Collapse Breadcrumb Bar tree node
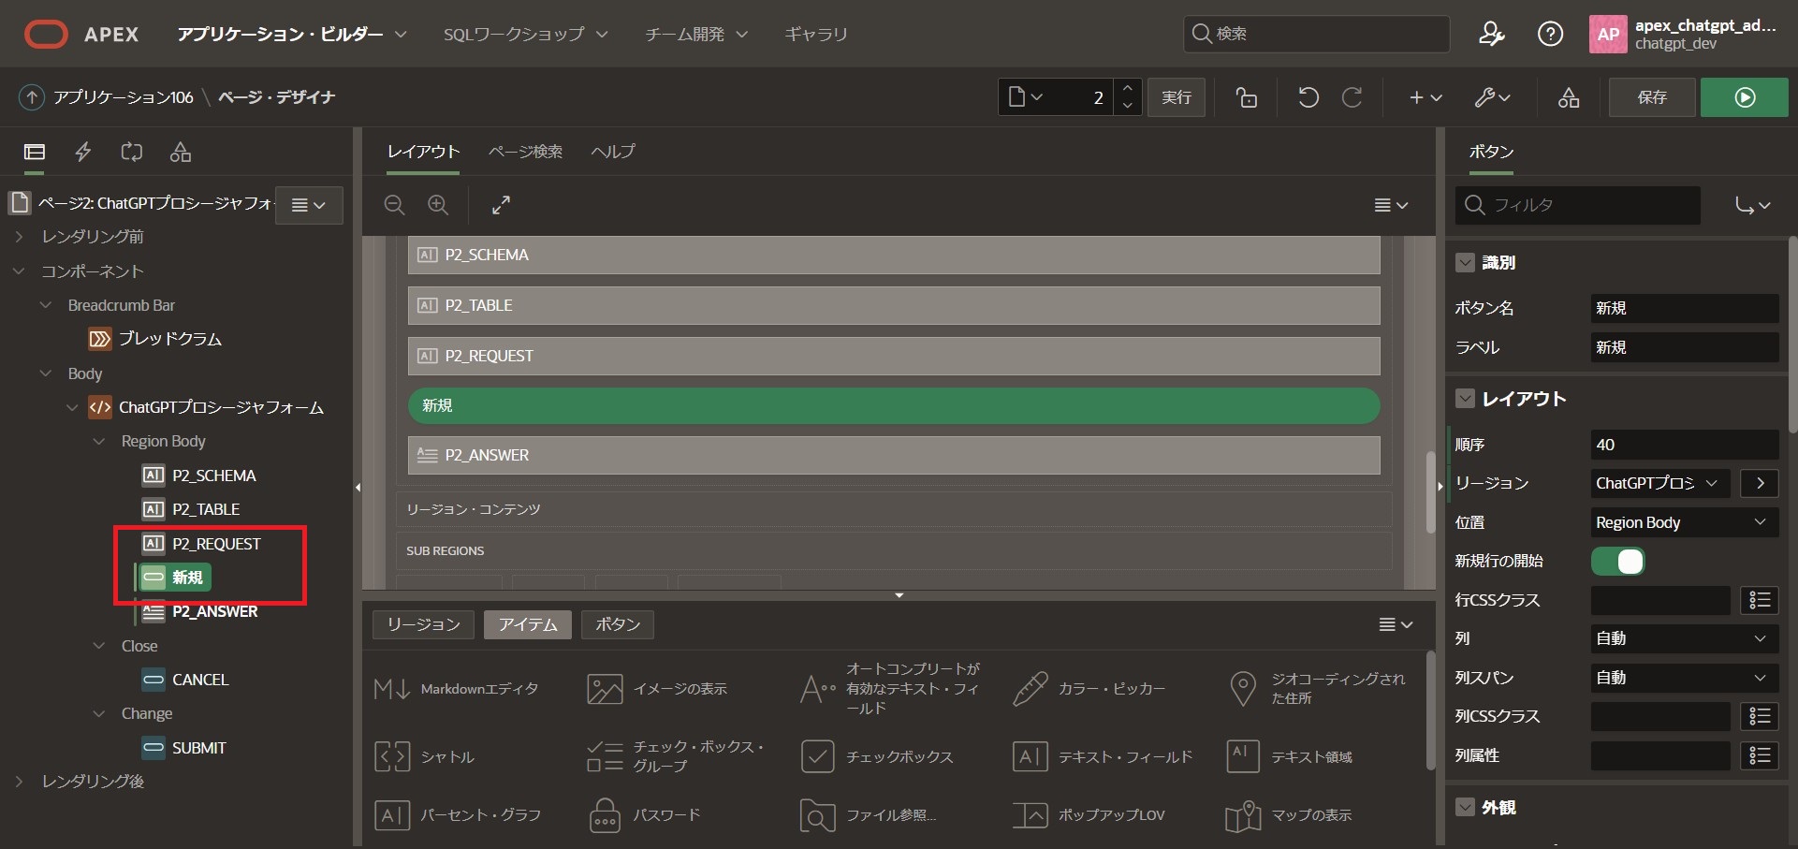This screenshot has height=849, width=1798. point(45,305)
